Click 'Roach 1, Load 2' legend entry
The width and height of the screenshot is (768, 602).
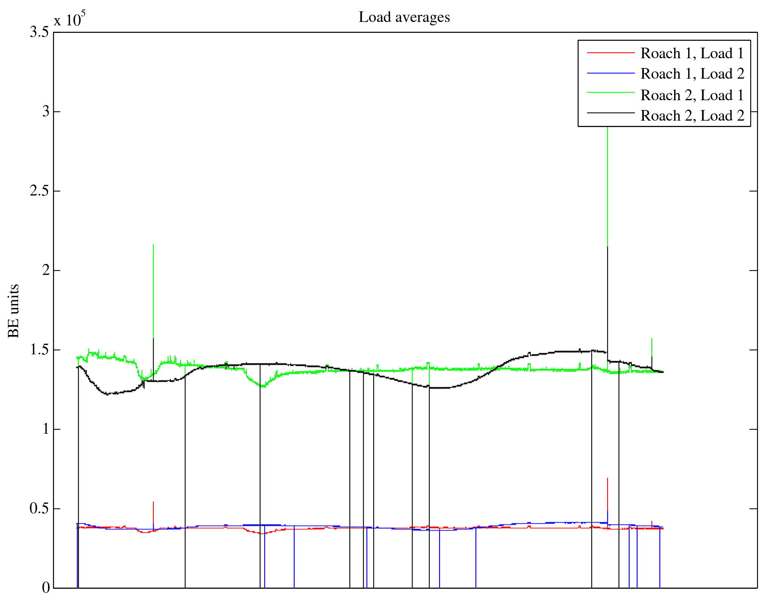(692, 74)
